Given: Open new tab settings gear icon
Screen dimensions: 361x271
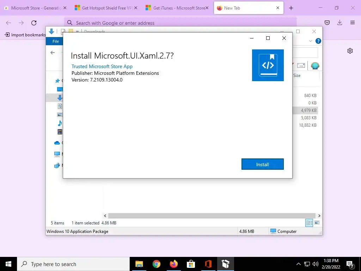Looking at the screenshot, I should point(350,51).
